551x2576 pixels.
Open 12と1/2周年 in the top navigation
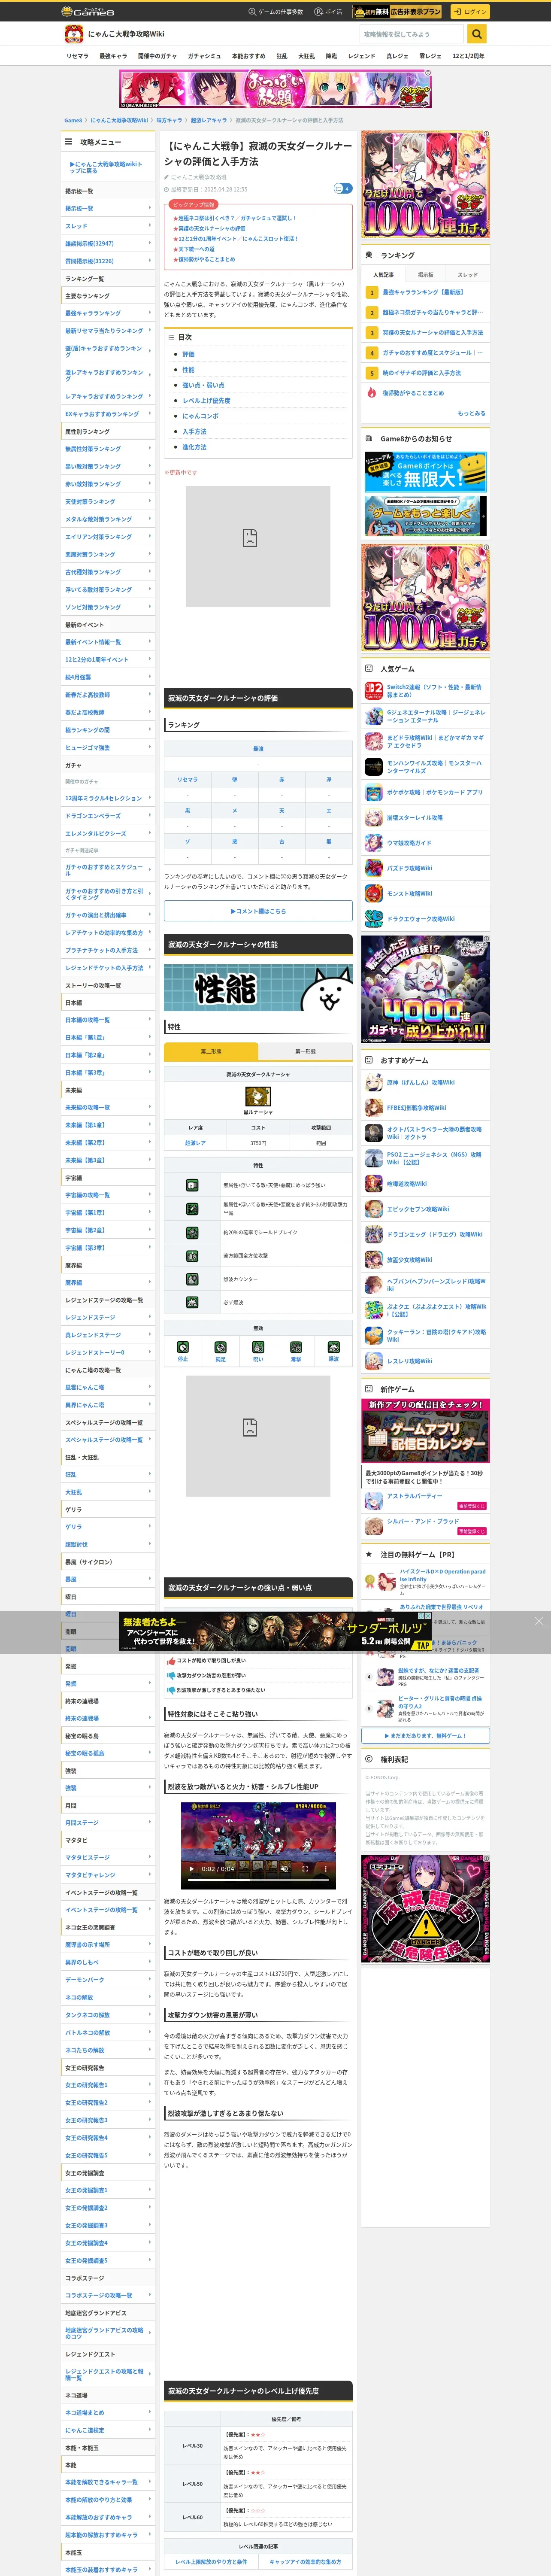coord(468,56)
